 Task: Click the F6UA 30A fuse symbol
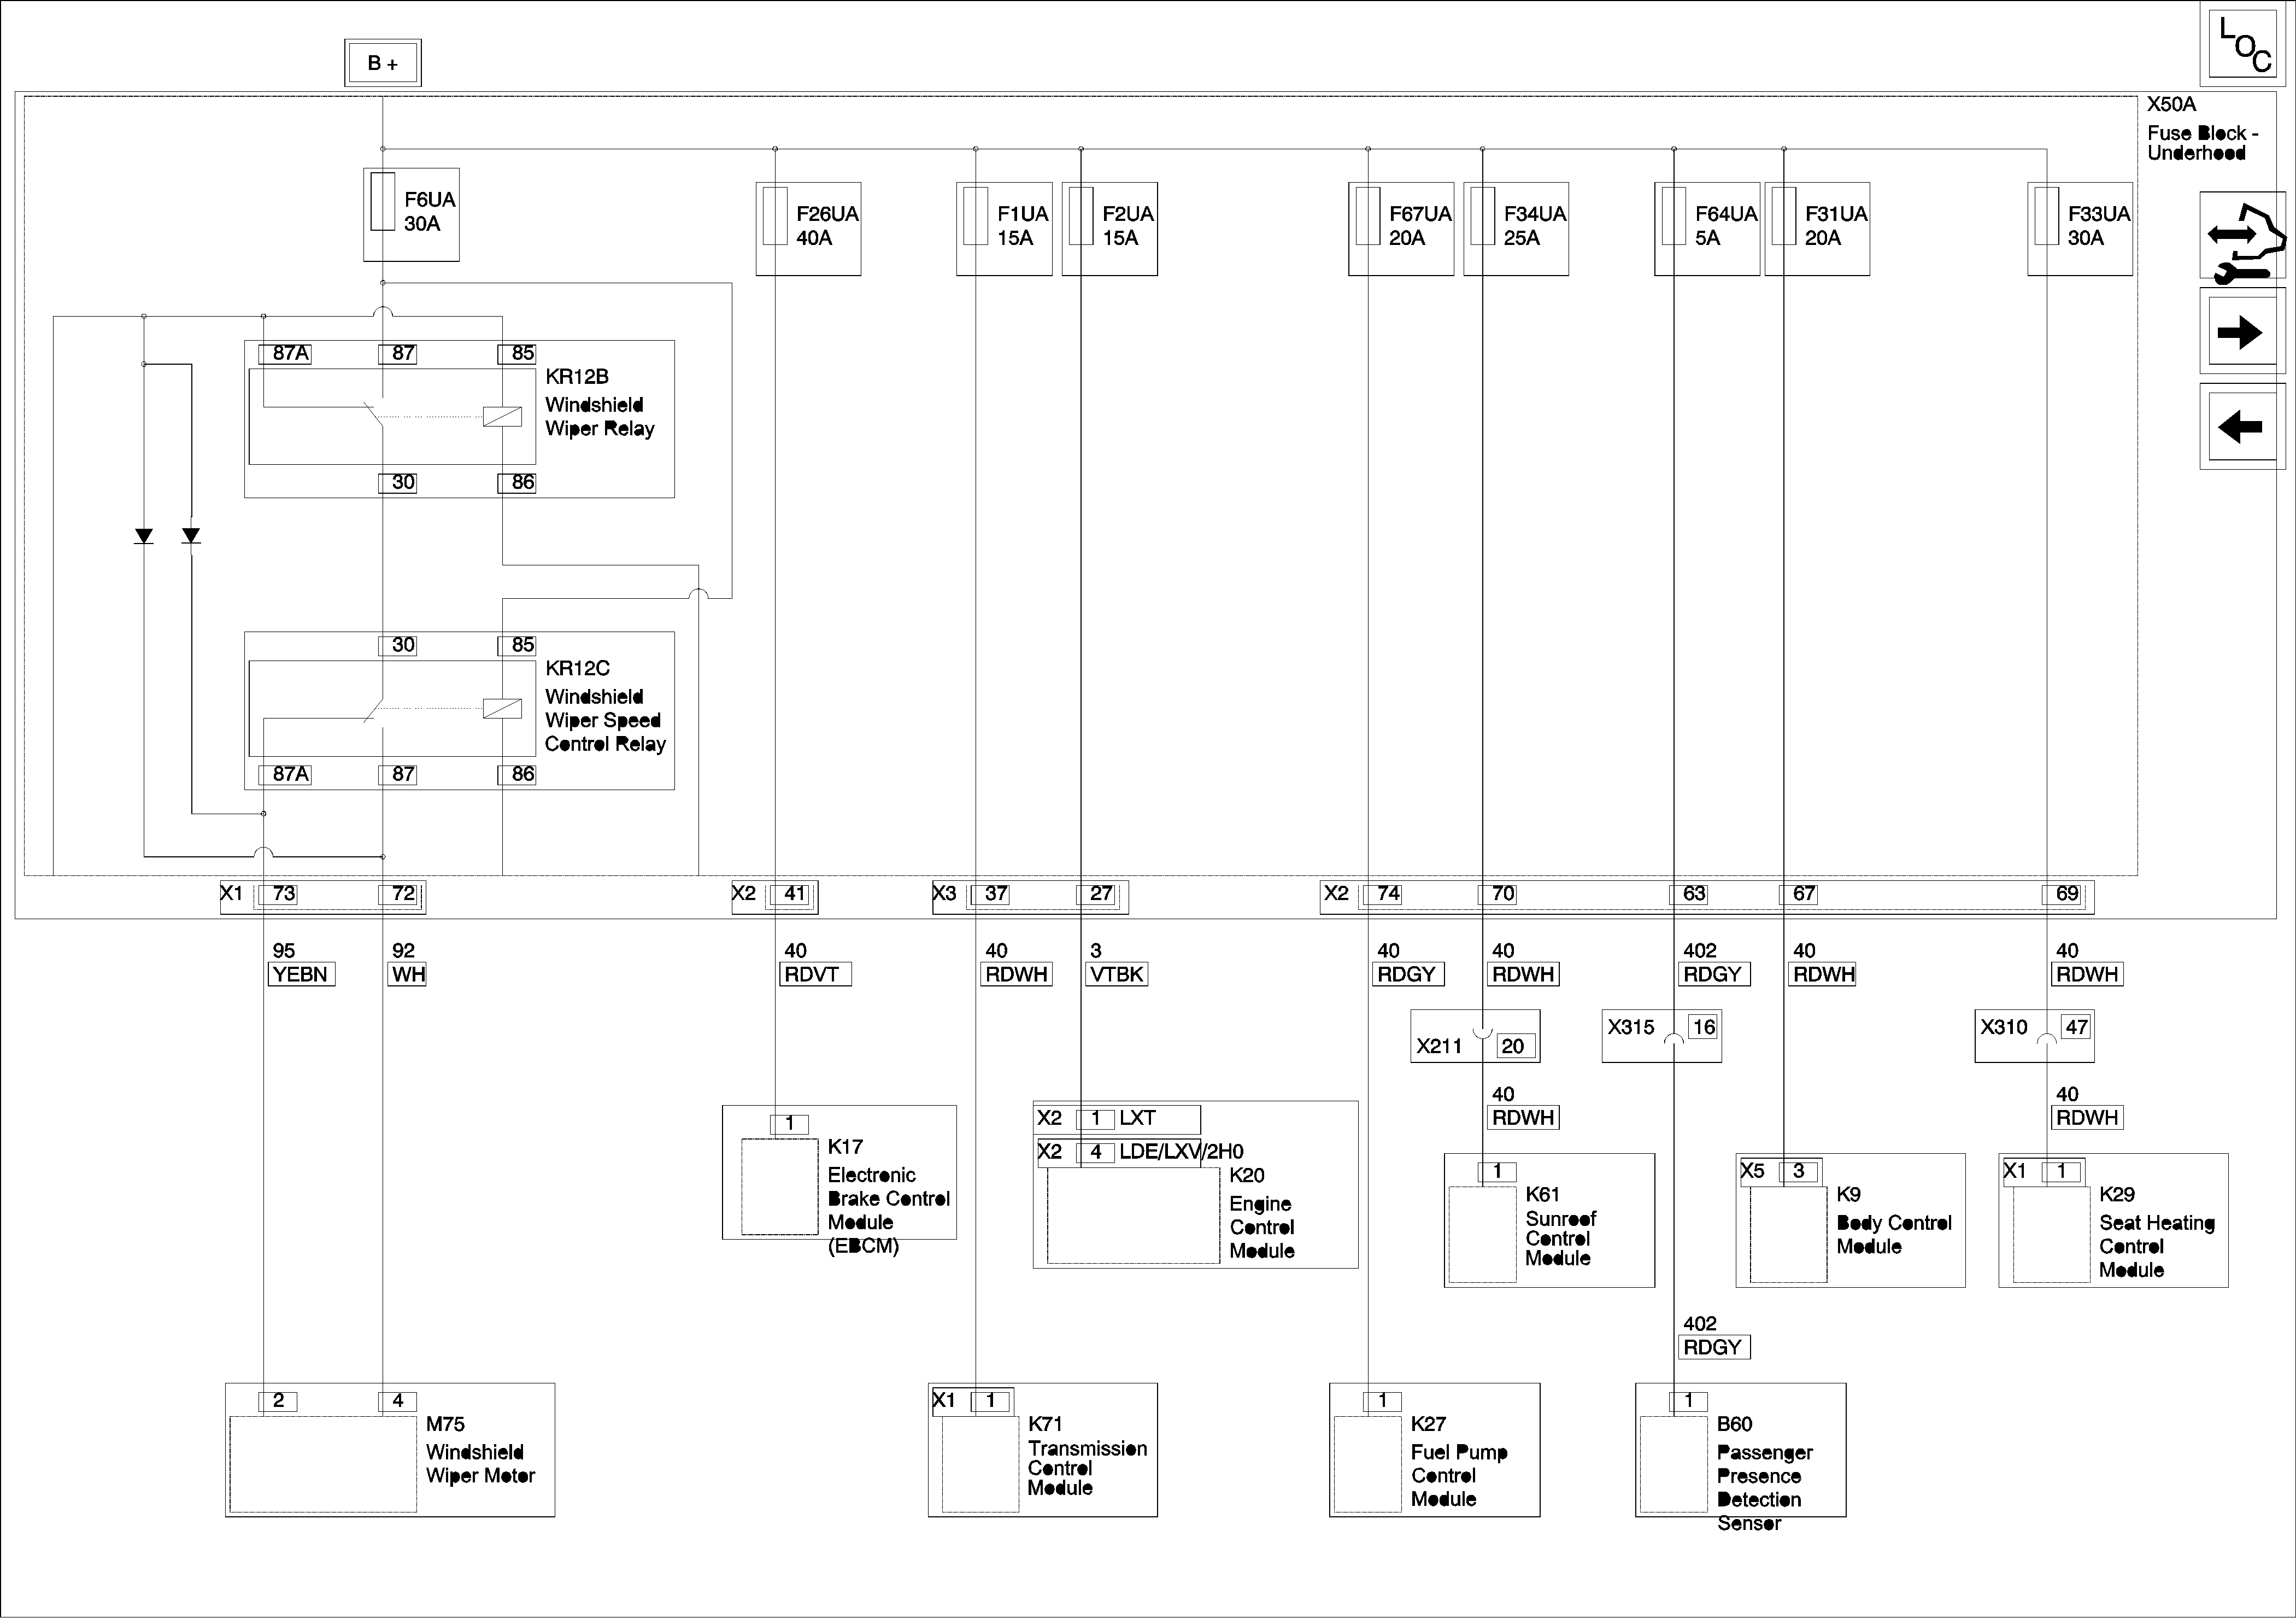tap(382, 201)
